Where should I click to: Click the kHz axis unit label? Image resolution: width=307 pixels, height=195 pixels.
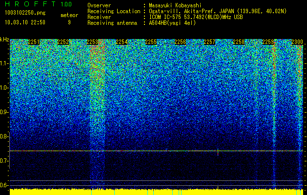pyautogui.click(x=4, y=39)
